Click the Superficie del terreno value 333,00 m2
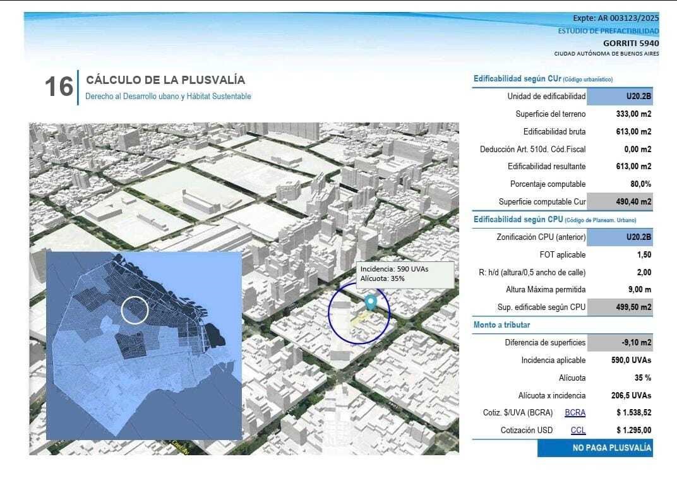 point(632,114)
